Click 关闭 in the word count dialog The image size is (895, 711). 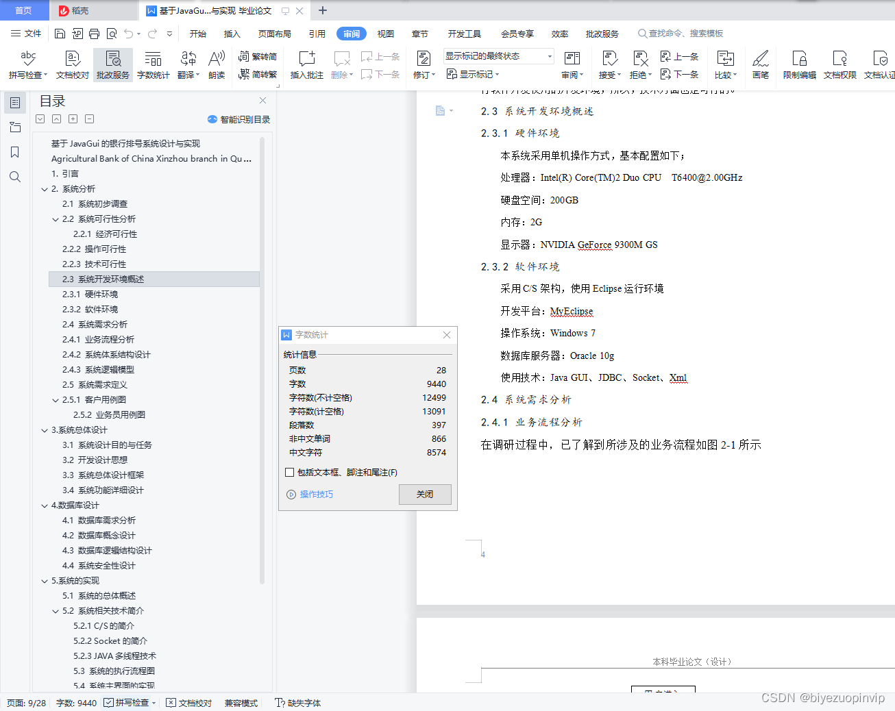tap(425, 495)
